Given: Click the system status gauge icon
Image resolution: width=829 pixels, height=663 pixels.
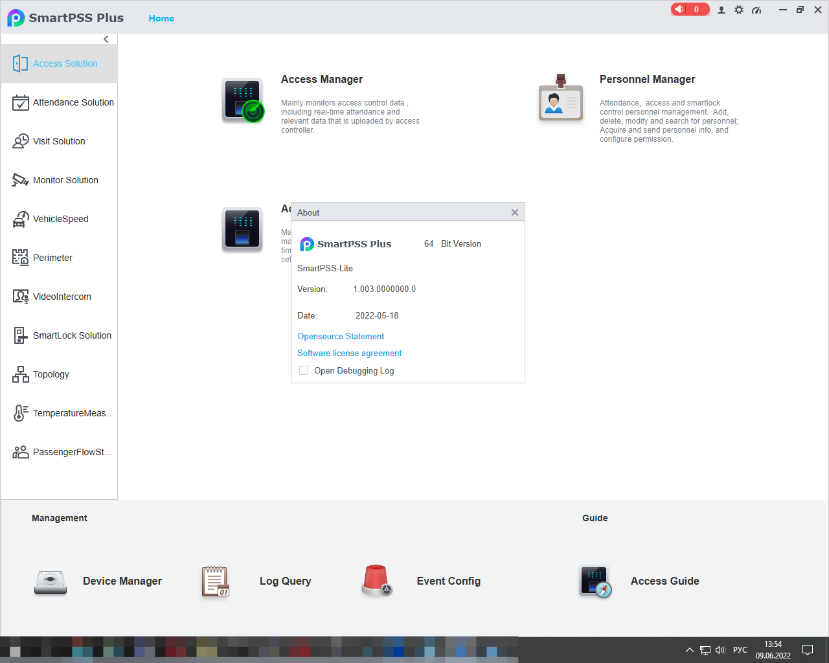Looking at the screenshot, I should pyautogui.click(x=756, y=10).
